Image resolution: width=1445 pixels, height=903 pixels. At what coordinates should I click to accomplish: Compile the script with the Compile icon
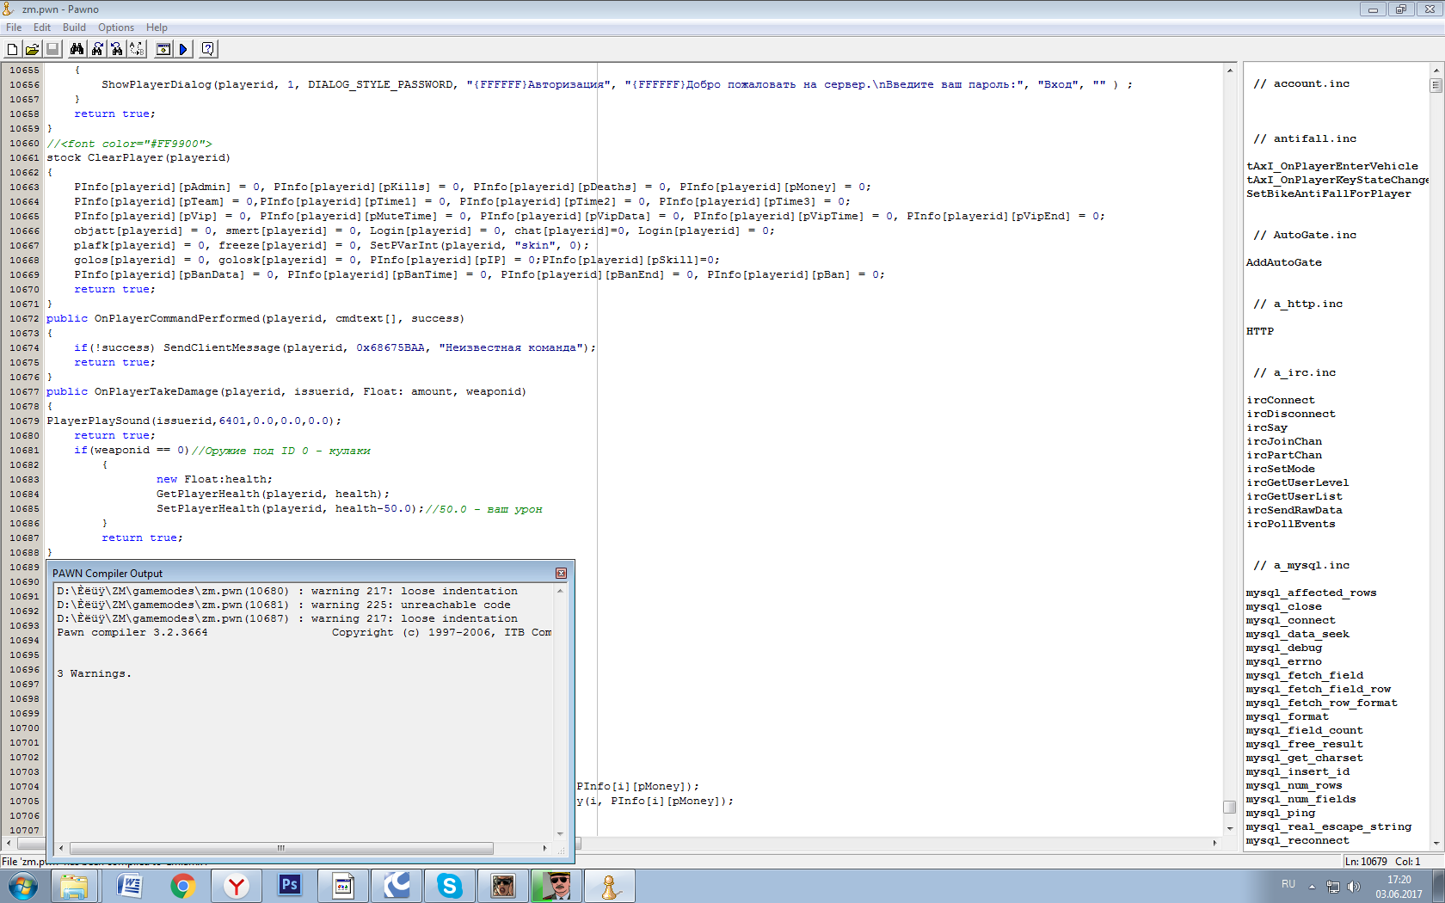point(163,49)
